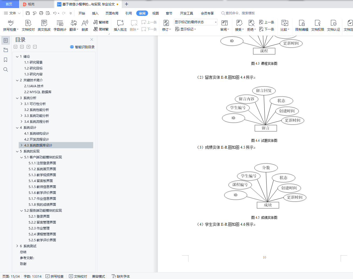Toggle track changes (修订) tool
353x279 pixels.
[x=166, y=26]
